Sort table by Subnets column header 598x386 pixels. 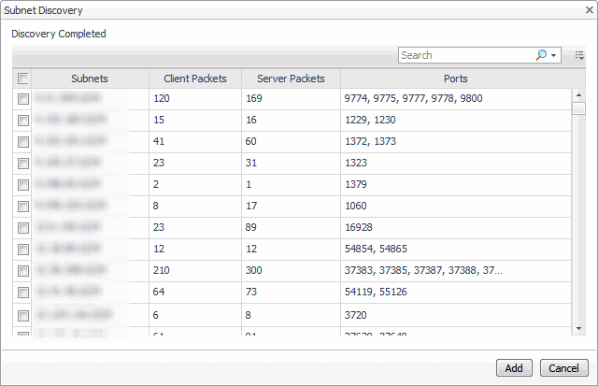pos(90,79)
